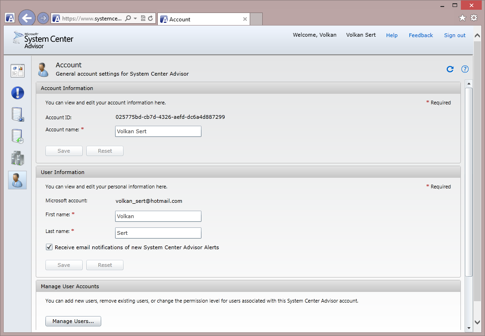The height and width of the screenshot is (336, 485).
Task: Open Configuration Current Snapshot sidebar icon
Action: pos(18,115)
